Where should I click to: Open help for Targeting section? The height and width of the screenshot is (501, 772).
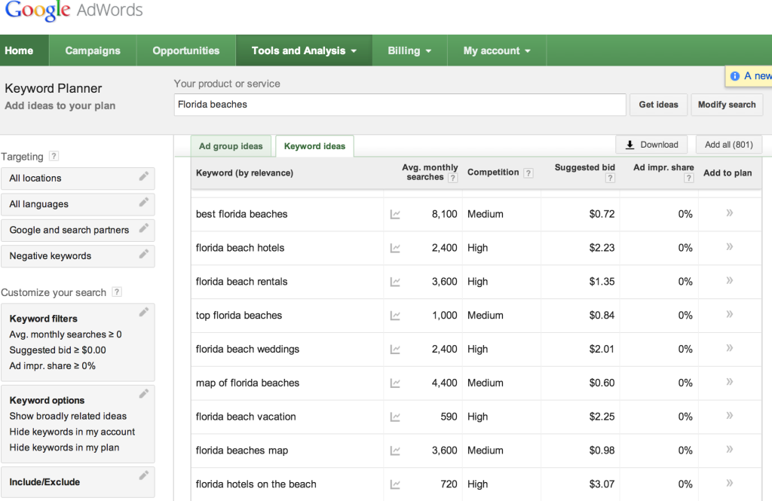click(54, 156)
